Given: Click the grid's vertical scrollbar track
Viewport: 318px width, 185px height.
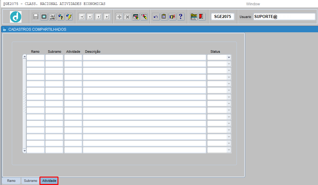Looking at the screenshot, I should [25, 104].
